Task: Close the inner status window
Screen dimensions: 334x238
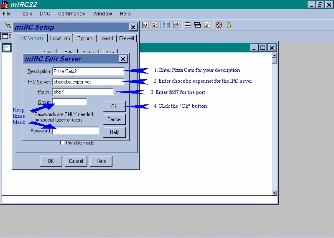Action: pos(272,48)
